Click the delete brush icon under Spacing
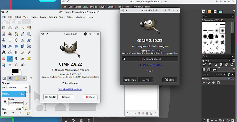Viewport: 237px width, 122px height. pyautogui.click(x=221, y=65)
